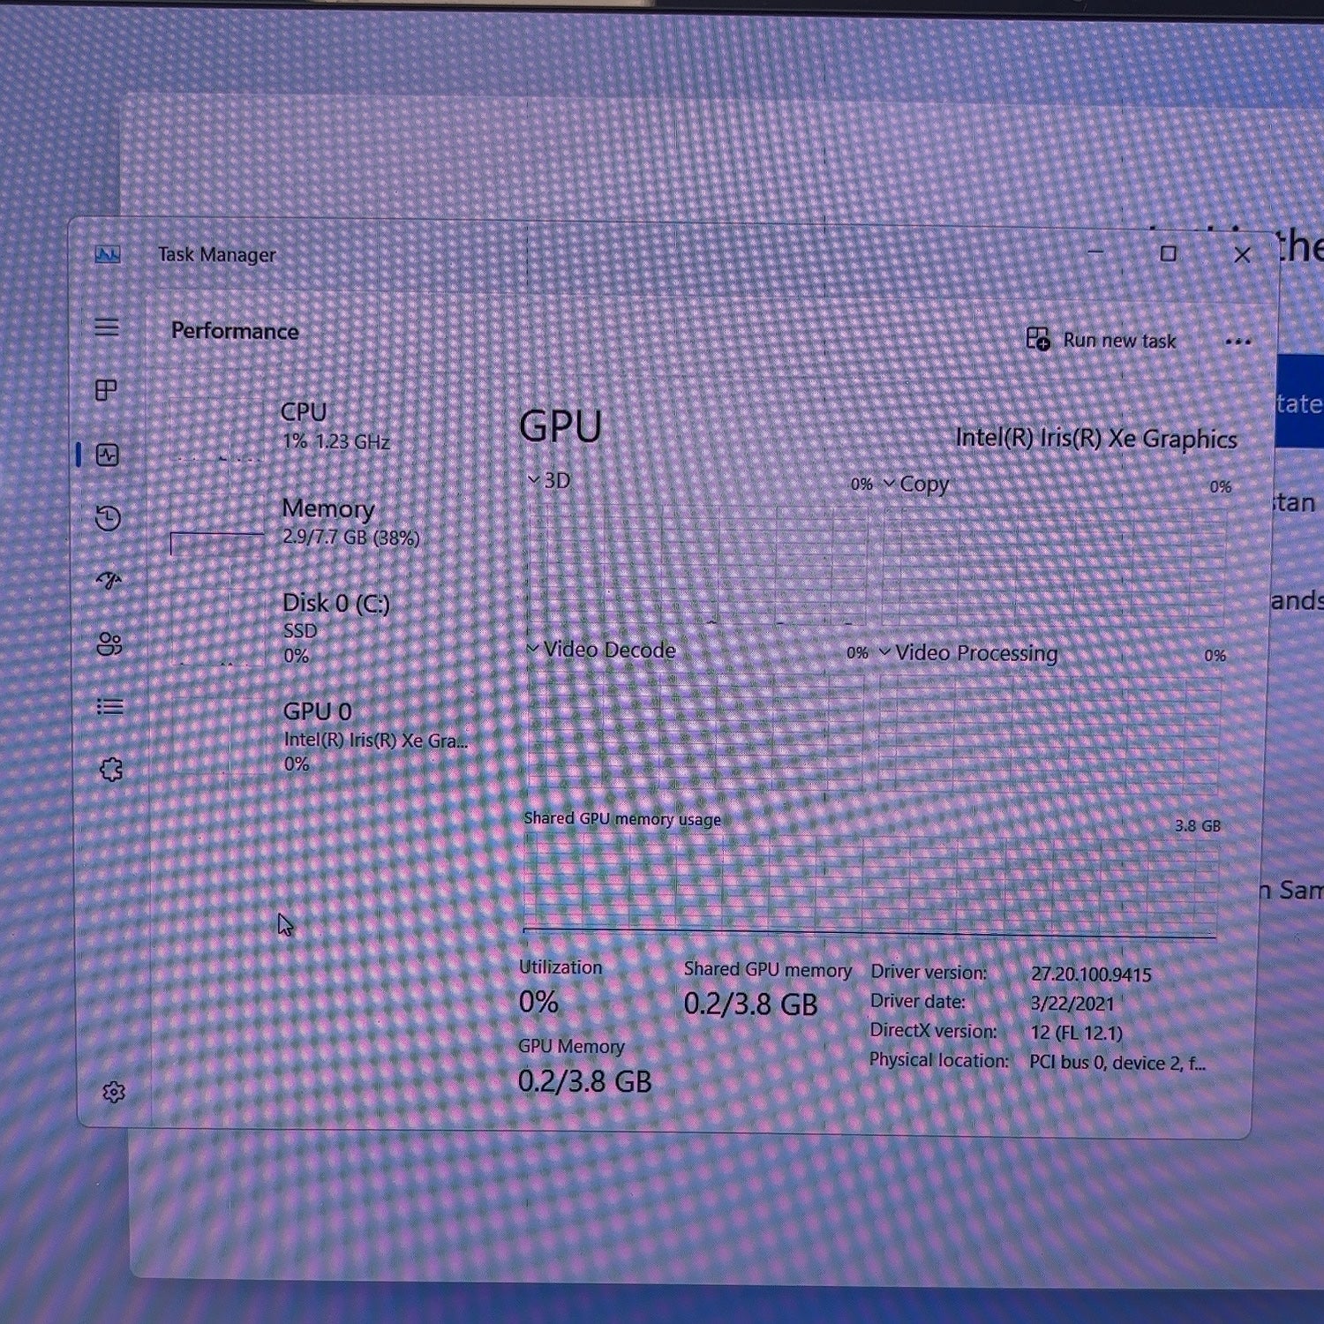Select GPU 0 performance entry
1324x1324 pixels.
tap(318, 736)
